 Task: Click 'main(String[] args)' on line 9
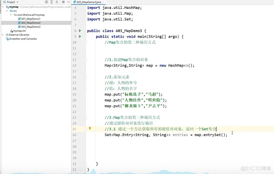[158, 37]
